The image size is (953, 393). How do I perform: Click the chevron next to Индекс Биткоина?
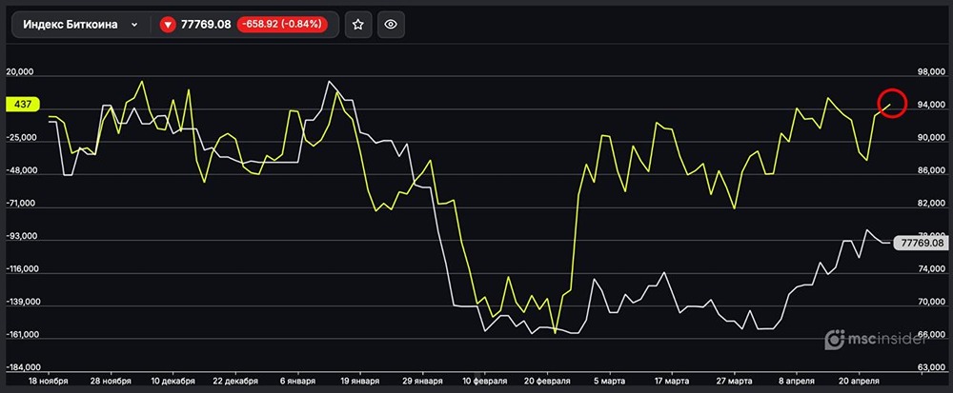point(133,25)
